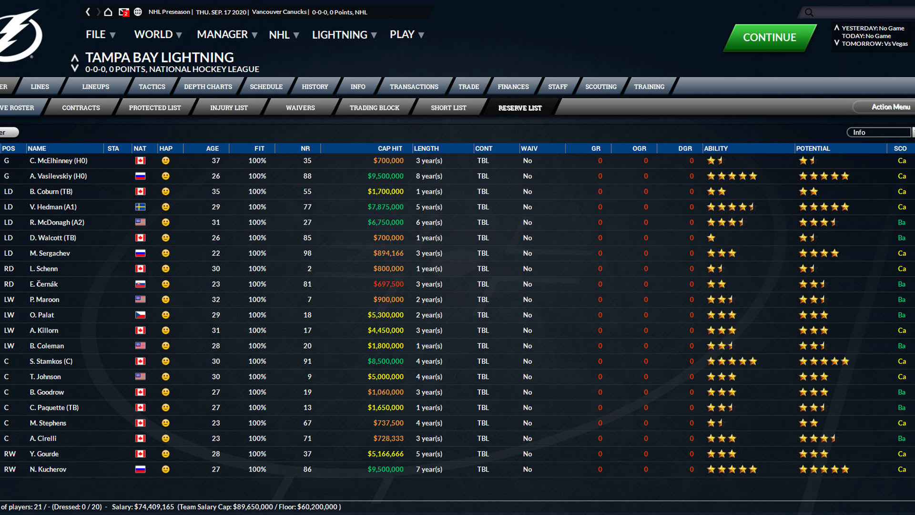The height and width of the screenshot is (515, 915).
Task: Click Vancouver Canucks in the top bar
Action: point(279,12)
